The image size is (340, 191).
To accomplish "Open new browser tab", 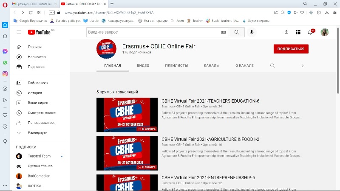I will [x=112, y=4].
